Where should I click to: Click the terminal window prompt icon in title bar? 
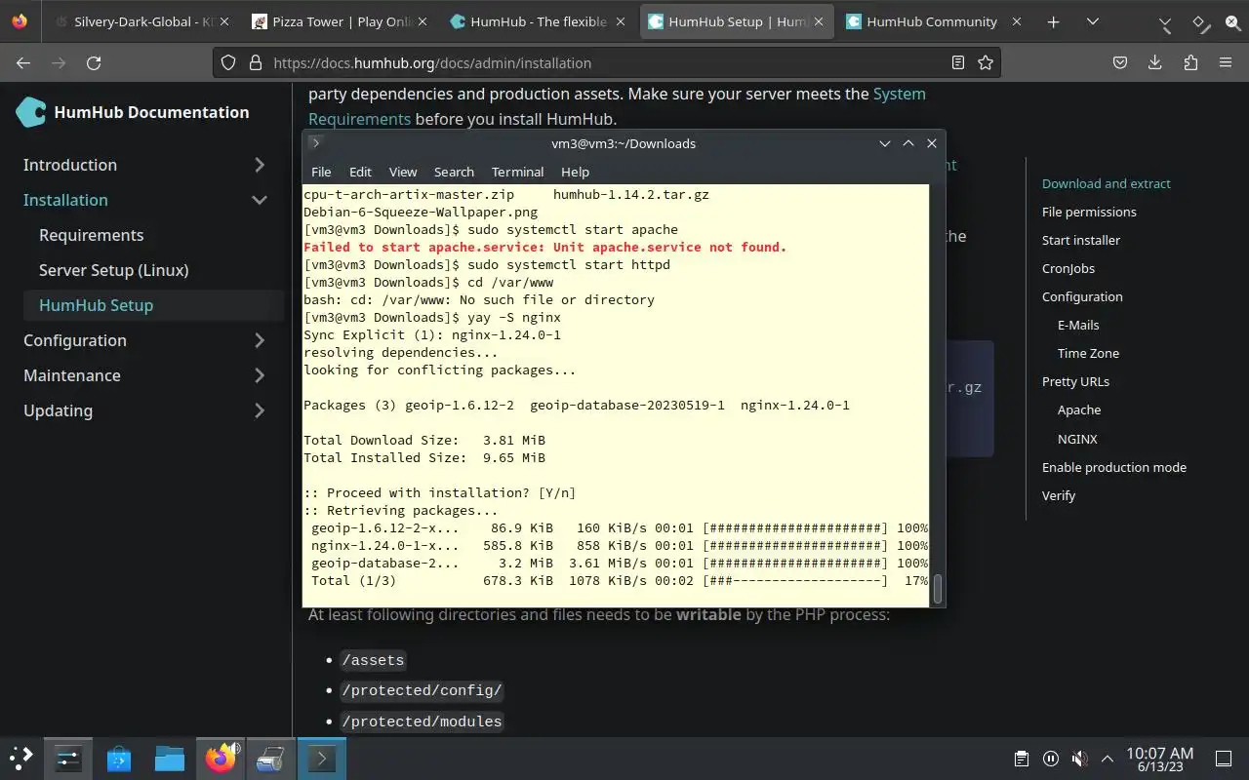[315, 142]
